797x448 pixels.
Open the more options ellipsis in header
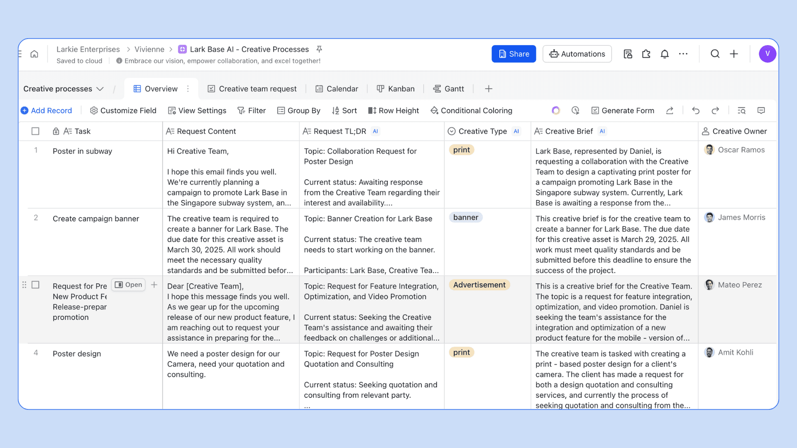(x=683, y=54)
